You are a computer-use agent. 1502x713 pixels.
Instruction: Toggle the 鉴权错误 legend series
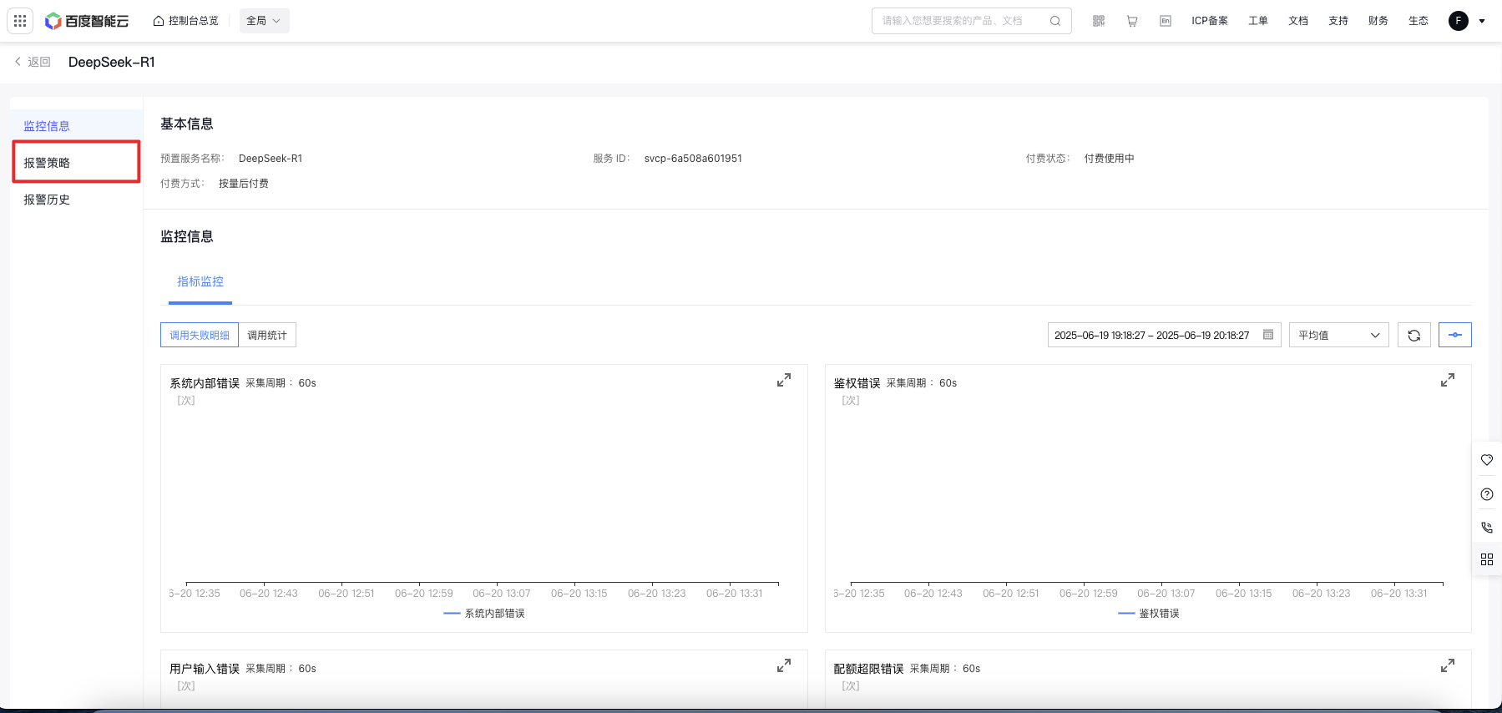click(x=1149, y=614)
